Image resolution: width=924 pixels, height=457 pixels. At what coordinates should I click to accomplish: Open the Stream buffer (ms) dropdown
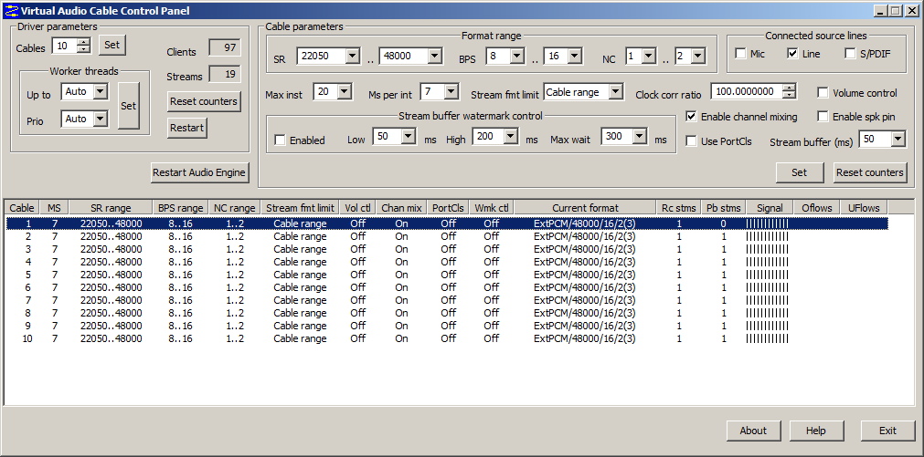coord(897,140)
